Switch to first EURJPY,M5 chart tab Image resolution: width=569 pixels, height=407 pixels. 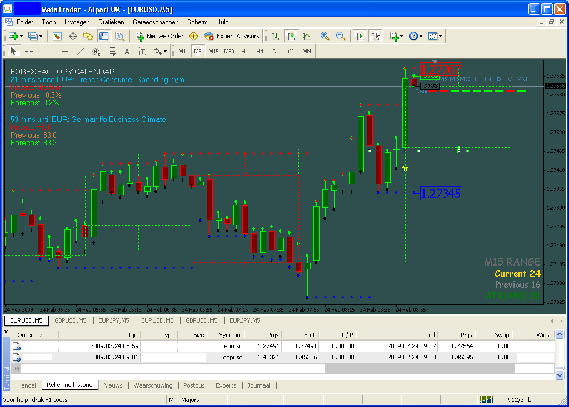point(113,320)
